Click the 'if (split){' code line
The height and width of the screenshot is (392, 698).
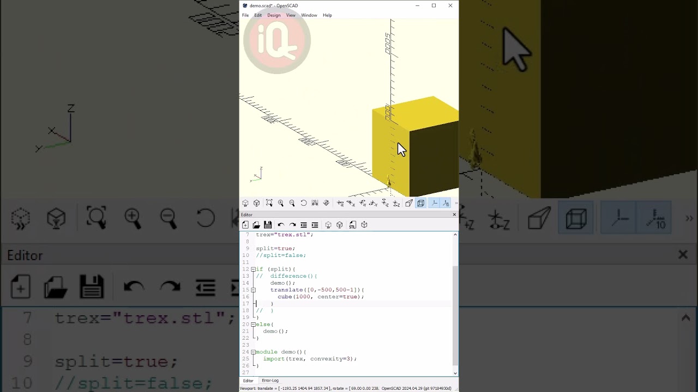pyautogui.click(x=275, y=269)
